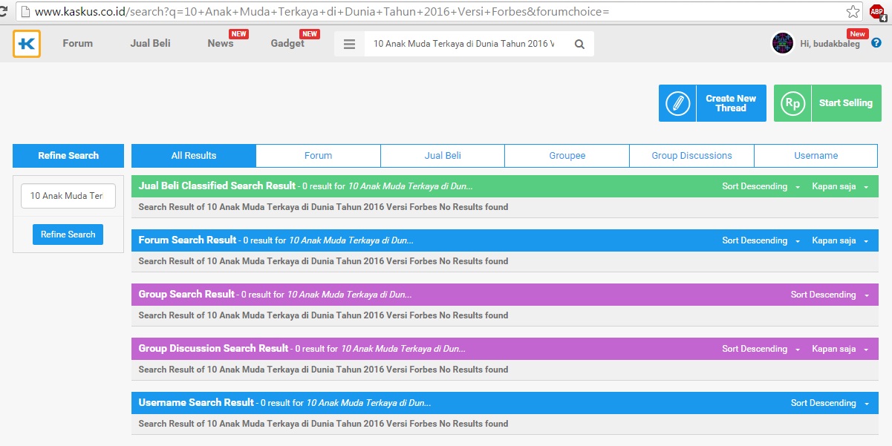Click the browser address bar URL
This screenshot has width=892, height=446.
pyautogui.click(x=322, y=12)
